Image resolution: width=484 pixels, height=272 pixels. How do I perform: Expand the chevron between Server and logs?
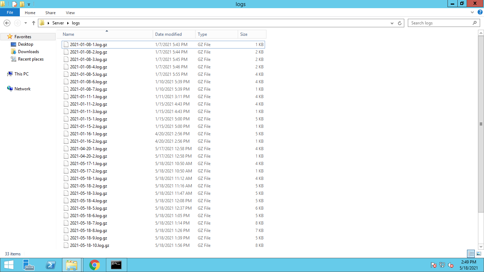68,23
